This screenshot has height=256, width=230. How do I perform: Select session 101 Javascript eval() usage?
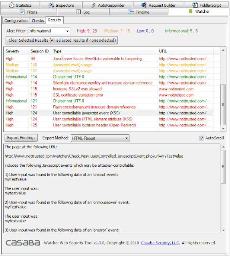click(x=109, y=71)
